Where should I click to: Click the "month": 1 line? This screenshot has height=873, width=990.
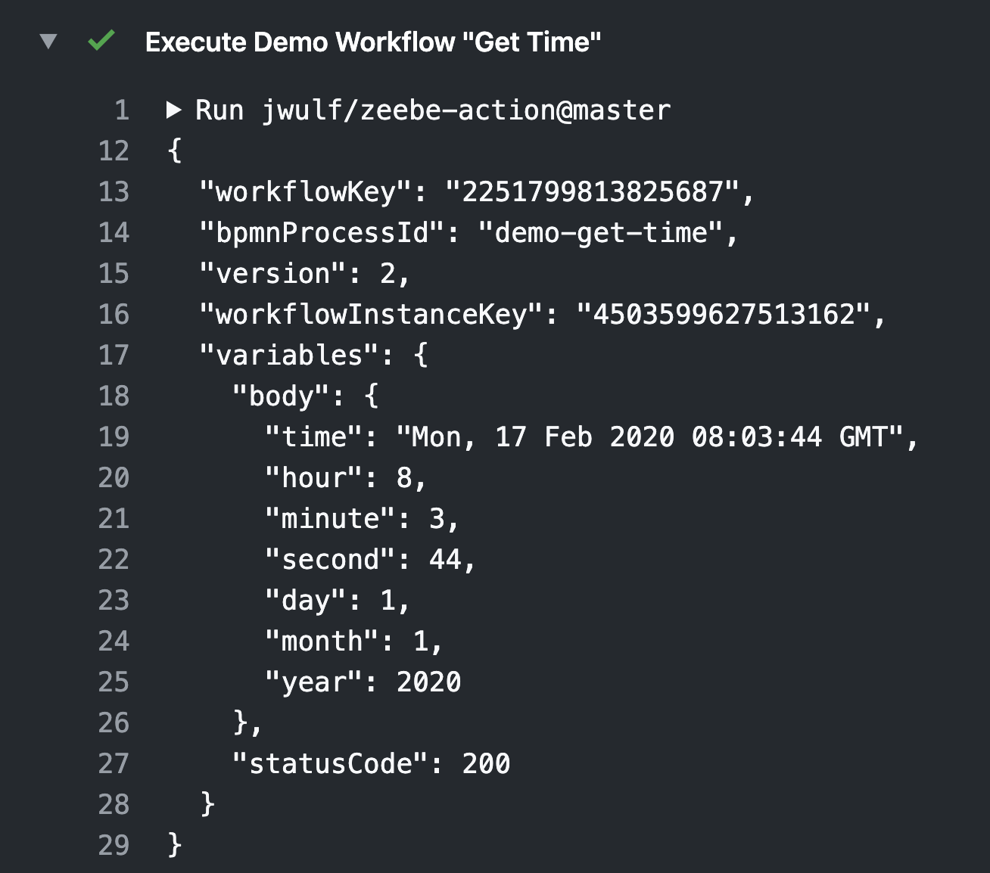(353, 642)
